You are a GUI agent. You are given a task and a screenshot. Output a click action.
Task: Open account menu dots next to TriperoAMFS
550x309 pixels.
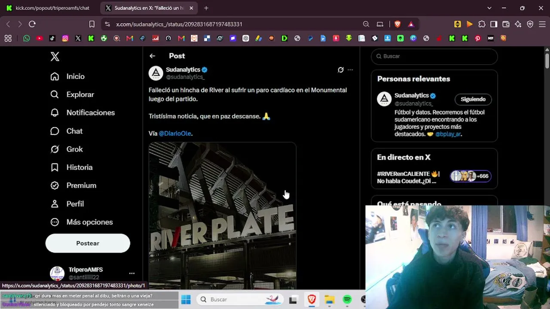[132, 273]
